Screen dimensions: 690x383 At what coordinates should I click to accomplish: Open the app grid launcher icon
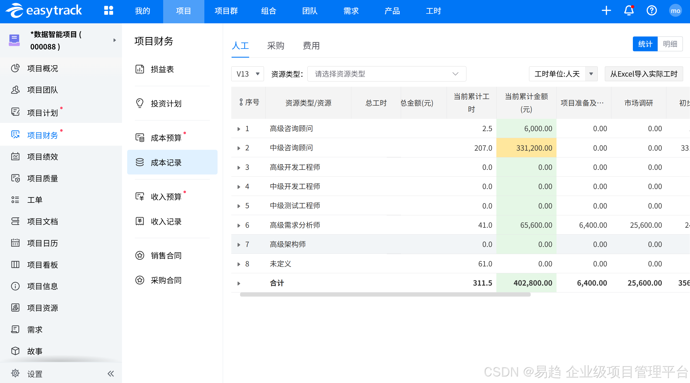(x=108, y=10)
